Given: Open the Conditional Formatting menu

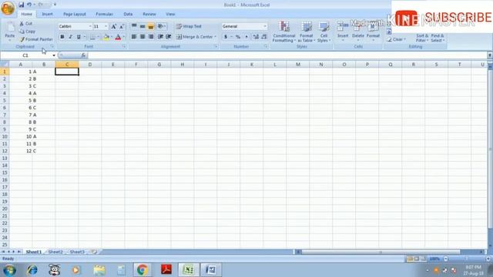Looking at the screenshot, I should tap(284, 32).
